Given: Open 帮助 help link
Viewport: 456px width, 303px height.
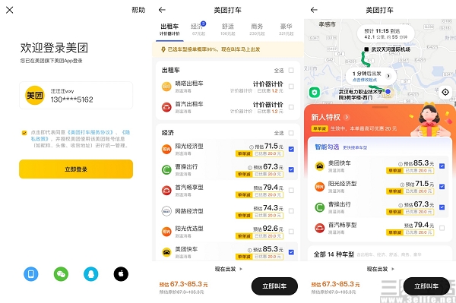Looking at the screenshot, I should click(x=138, y=10).
